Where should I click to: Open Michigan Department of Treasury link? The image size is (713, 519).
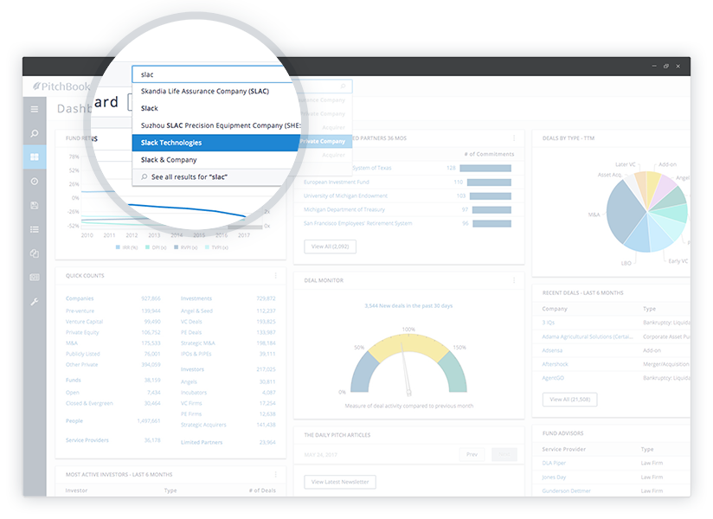coord(344,209)
